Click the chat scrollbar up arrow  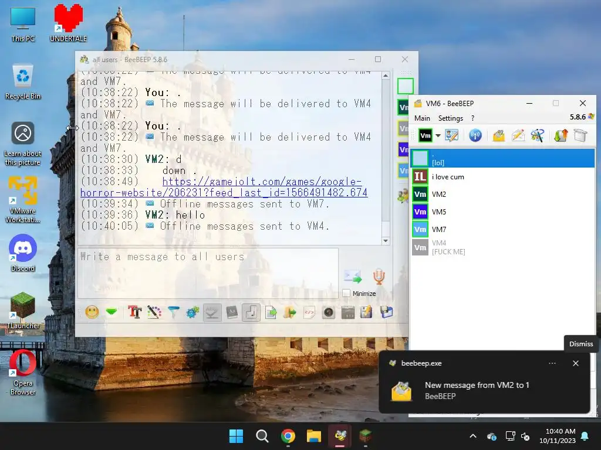[386, 76]
